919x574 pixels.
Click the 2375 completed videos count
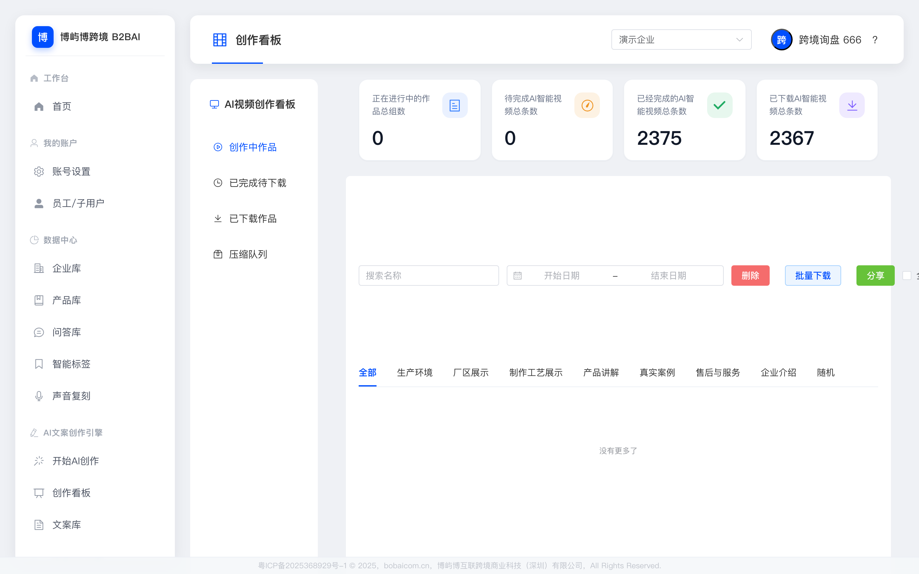point(659,138)
